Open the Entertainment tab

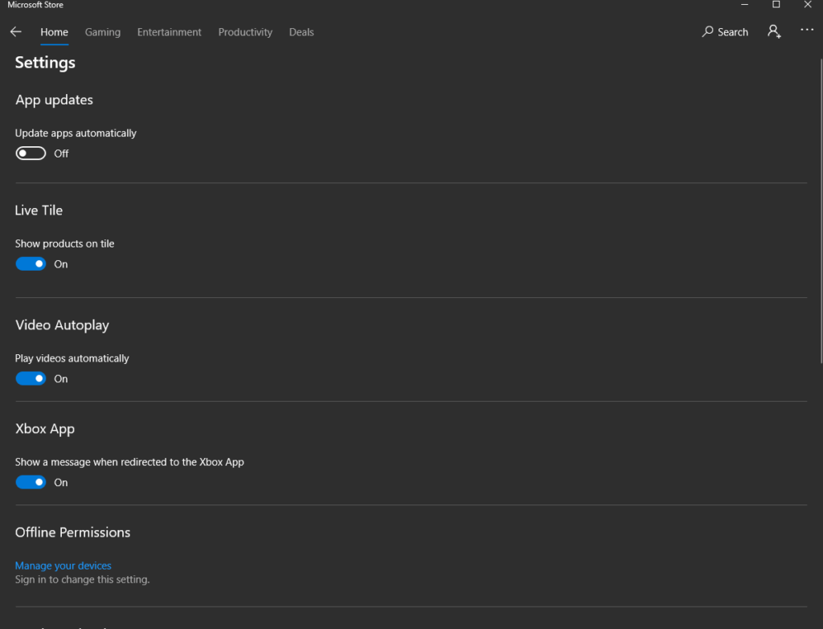(169, 32)
